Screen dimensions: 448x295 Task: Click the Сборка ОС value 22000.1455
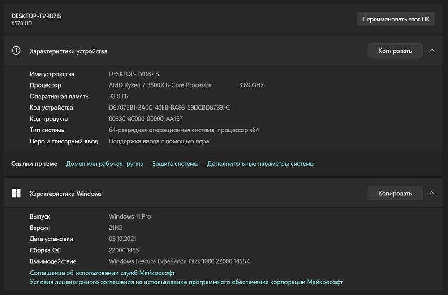click(124, 250)
